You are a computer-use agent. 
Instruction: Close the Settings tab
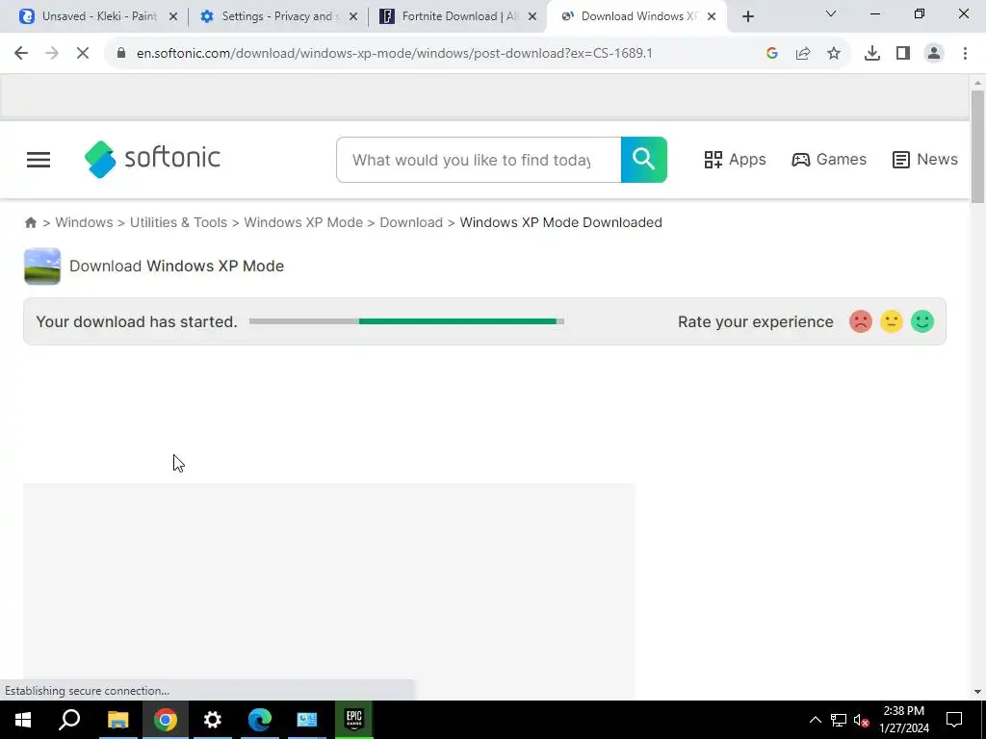pyautogui.click(x=353, y=17)
